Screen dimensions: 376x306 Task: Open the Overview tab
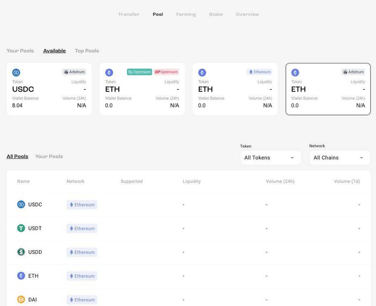pos(247,15)
